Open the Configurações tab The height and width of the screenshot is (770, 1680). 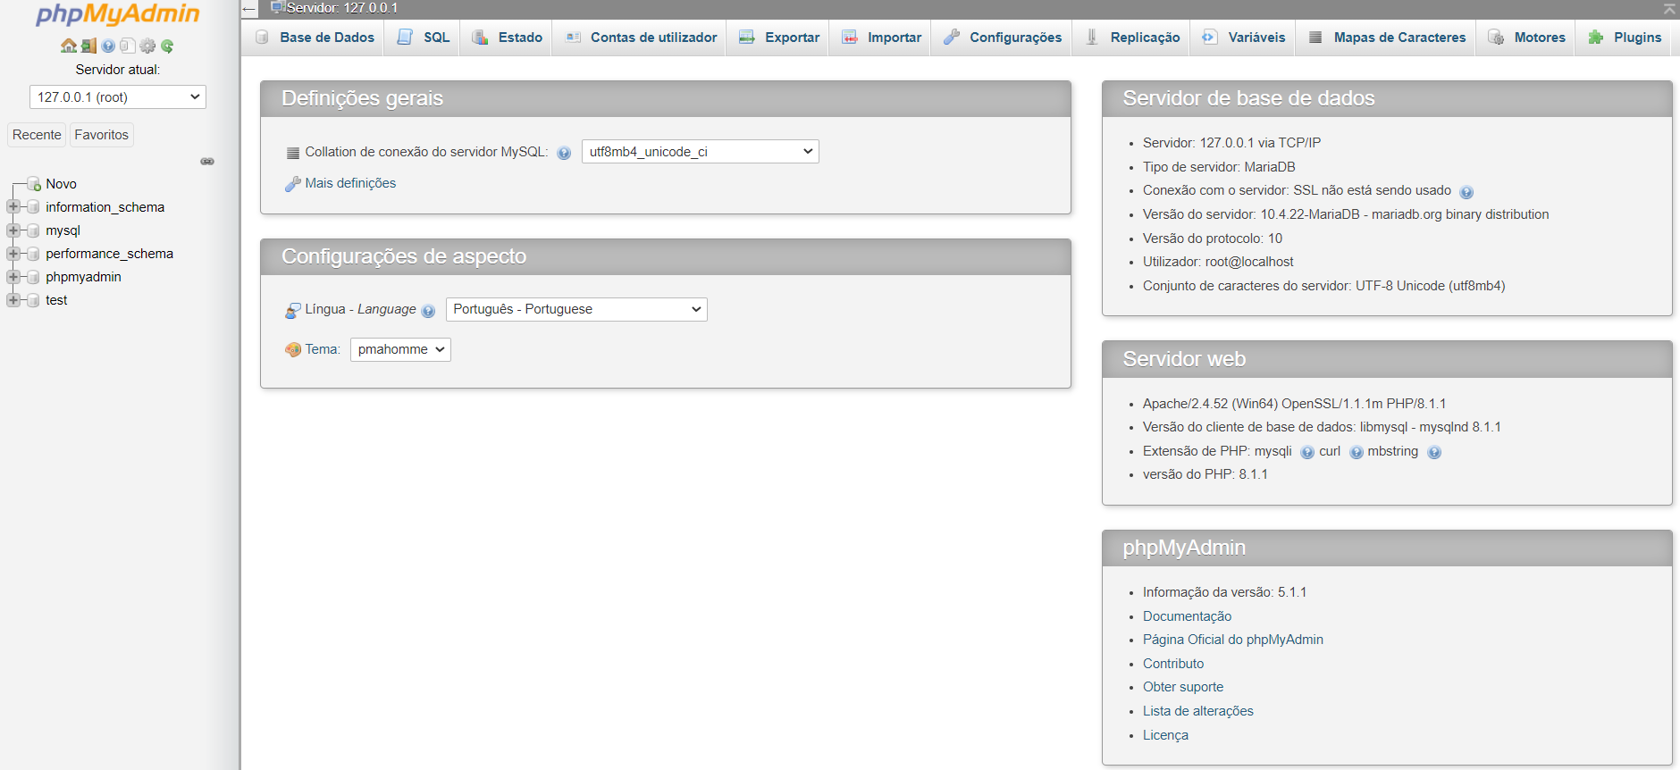tap(1003, 38)
